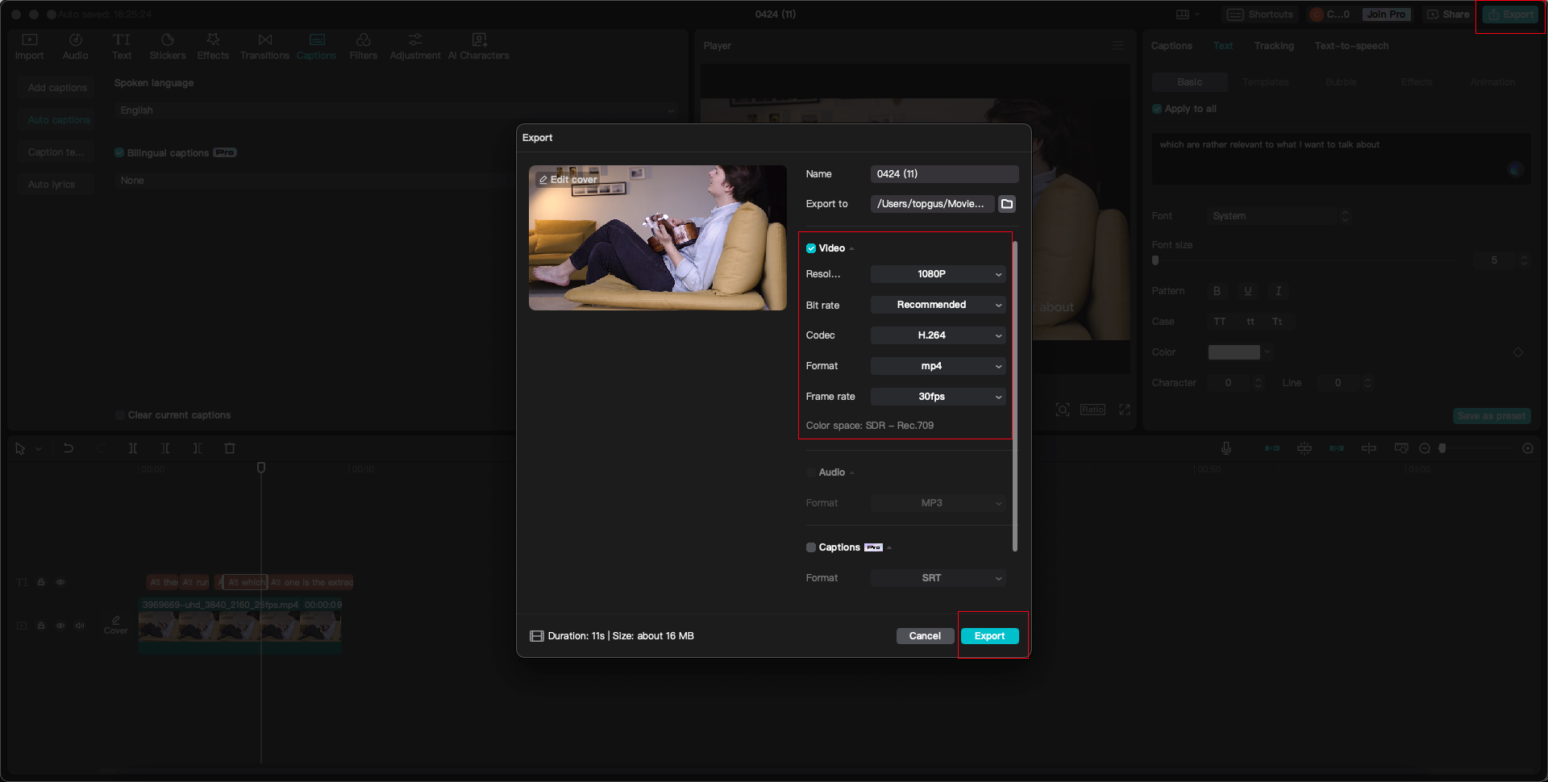Hide the video track with the eye toggle
Screen dimensions: 1548x782
pyautogui.click(x=60, y=625)
